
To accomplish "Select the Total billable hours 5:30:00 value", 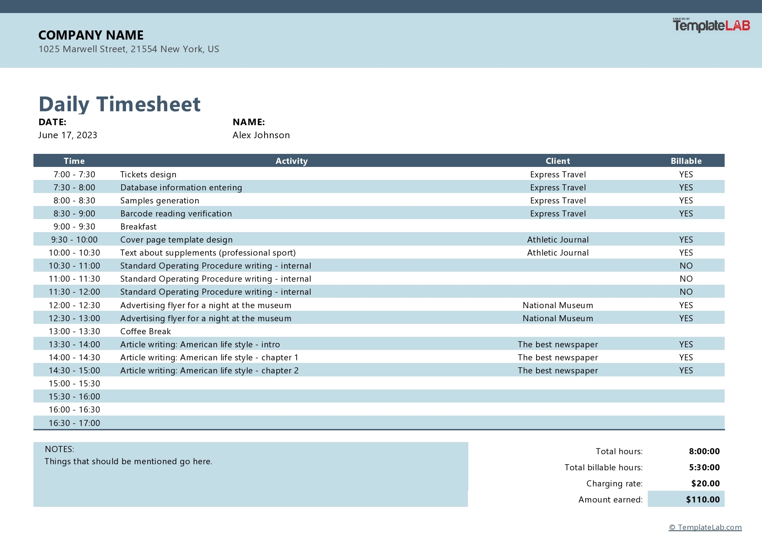I will click(x=704, y=467).
